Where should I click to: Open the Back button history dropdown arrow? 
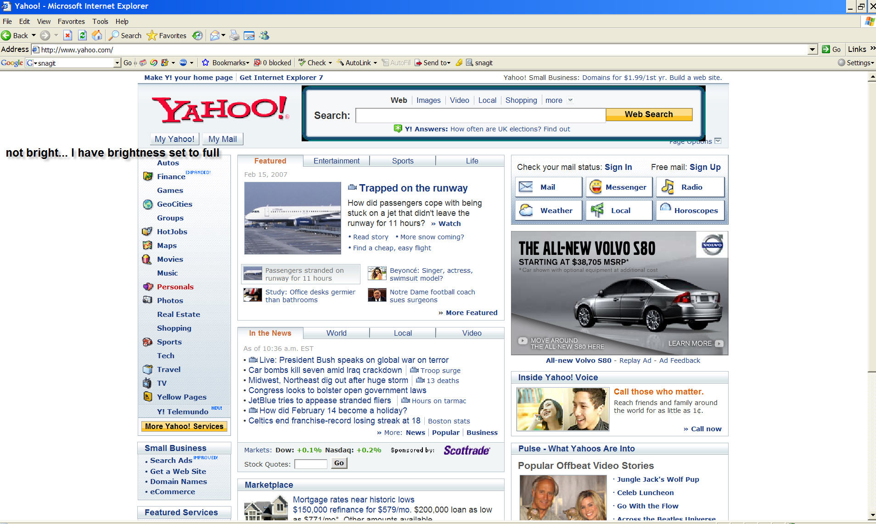(34, 35)
